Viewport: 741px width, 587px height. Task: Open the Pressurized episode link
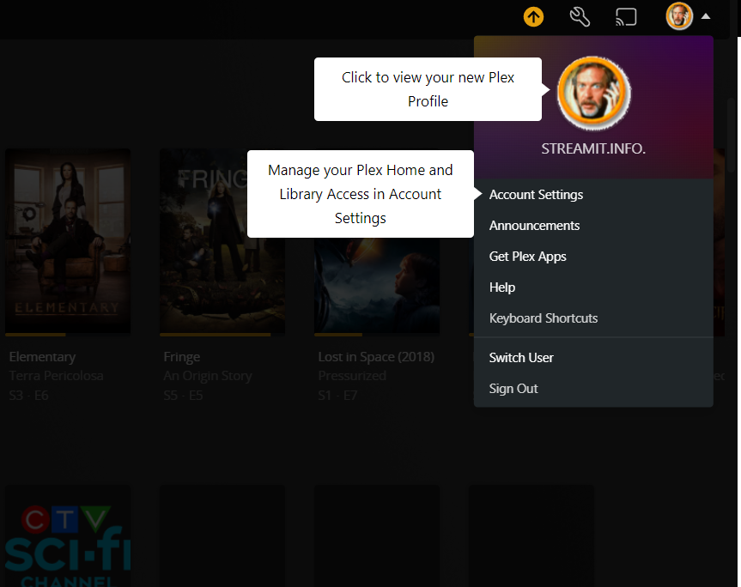click(352, 375)
